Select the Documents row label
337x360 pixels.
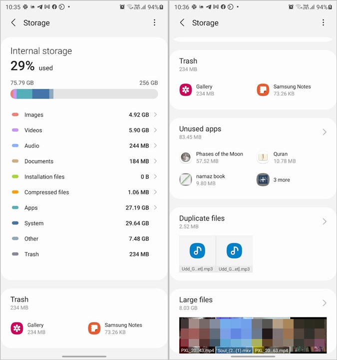(39, 161)
